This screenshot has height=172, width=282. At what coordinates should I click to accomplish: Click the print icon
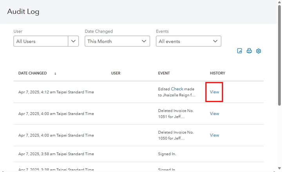[x=249, y=51]
